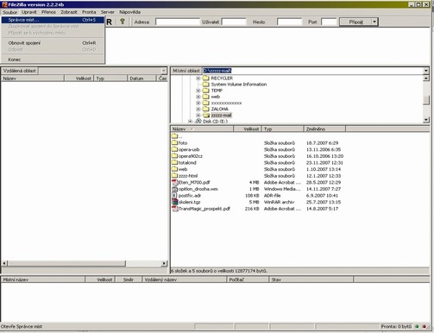Expand the TEMP tree node
Viewport: 434px width, 333px height.
tap(198, 91)
